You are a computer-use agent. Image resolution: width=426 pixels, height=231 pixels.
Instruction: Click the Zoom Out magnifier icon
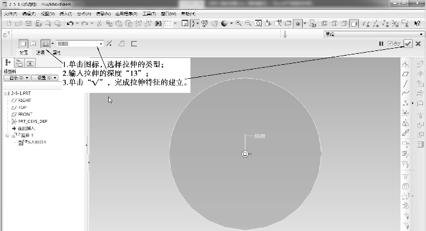(248, 24)
